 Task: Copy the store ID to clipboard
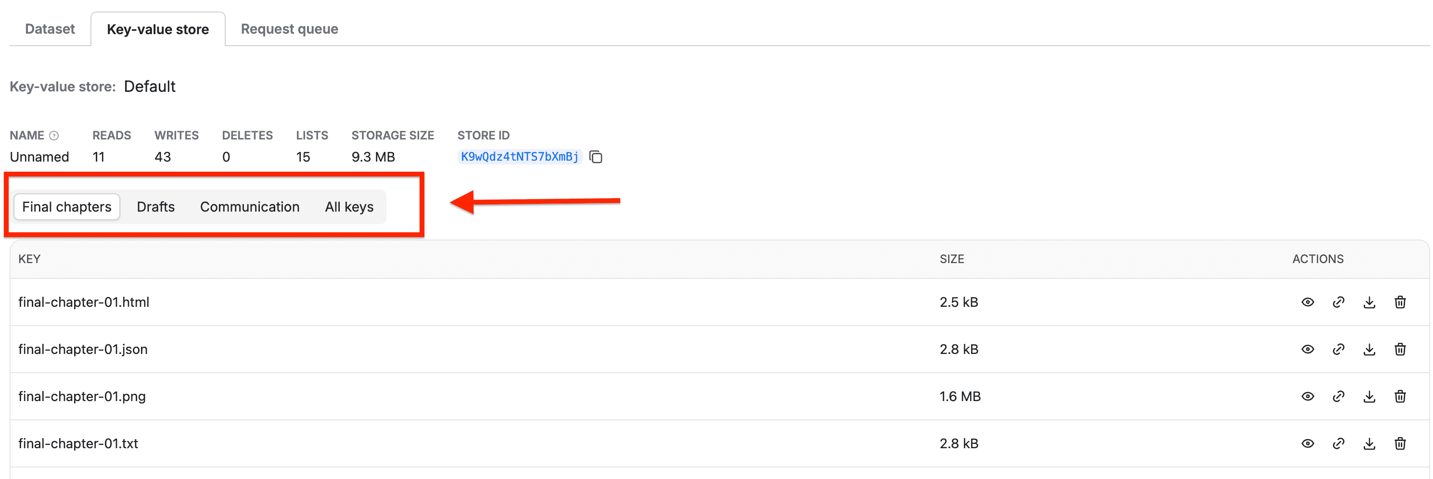596,157
